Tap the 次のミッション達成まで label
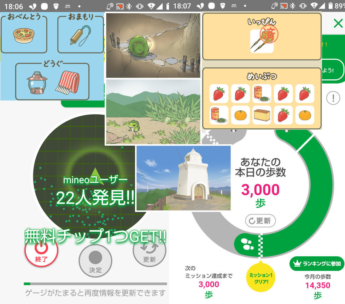Screen dimensions: 345x304 (209, 272)
